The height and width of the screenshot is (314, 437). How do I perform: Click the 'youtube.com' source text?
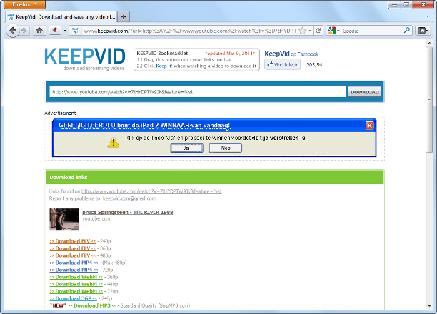(96, 218)
